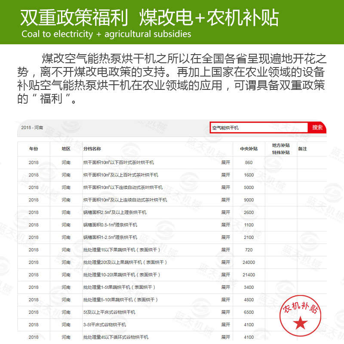This screenshot has width=344, height=344.
Task: Expand the 9000 subsidy continuous tea dryer row
Action: tap(225, 200)
